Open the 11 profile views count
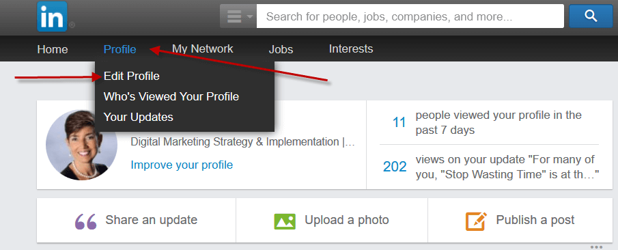618x250 pixels. 399,123
